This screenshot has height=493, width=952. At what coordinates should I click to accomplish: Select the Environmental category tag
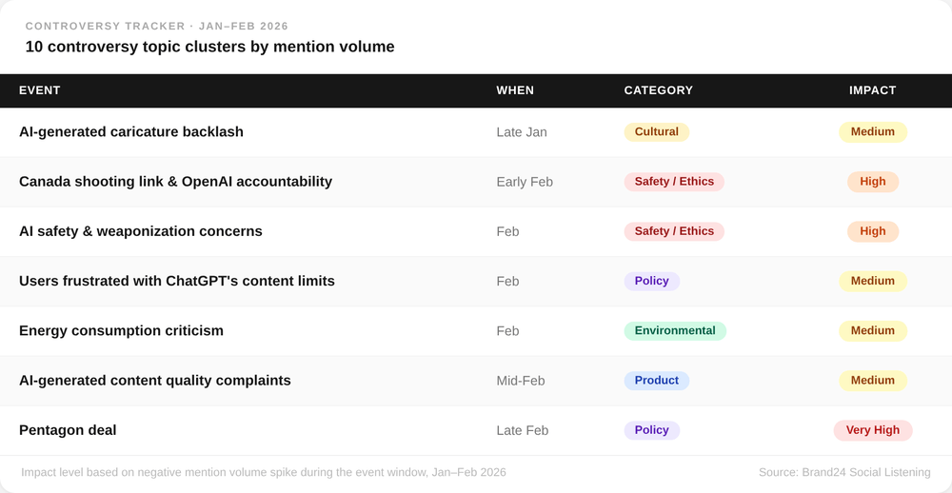click(x=674, y=331)
